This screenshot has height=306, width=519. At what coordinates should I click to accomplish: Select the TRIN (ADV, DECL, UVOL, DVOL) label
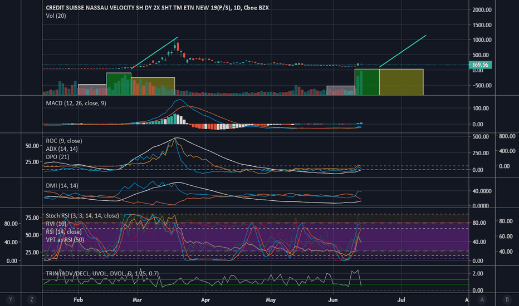point(102,274)
